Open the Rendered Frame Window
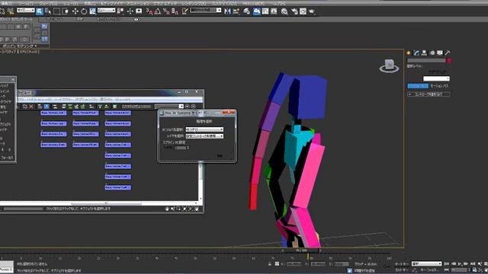The image size is (488, 274). (303, 11)
